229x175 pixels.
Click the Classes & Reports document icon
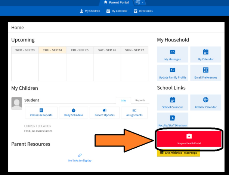[41, 110]
